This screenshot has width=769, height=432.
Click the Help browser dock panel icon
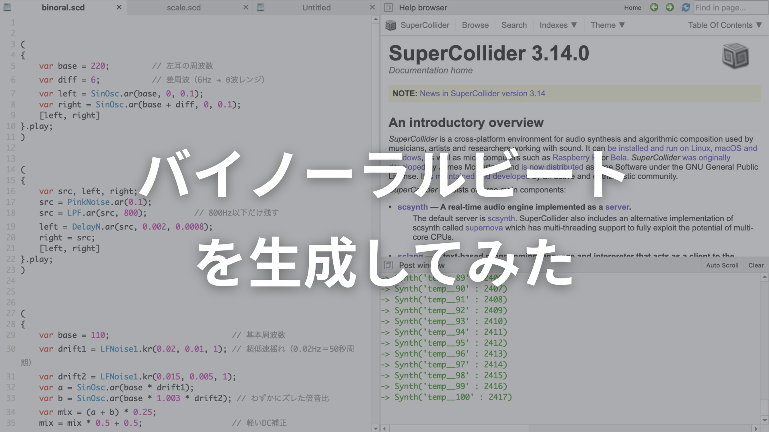(388, 8)
